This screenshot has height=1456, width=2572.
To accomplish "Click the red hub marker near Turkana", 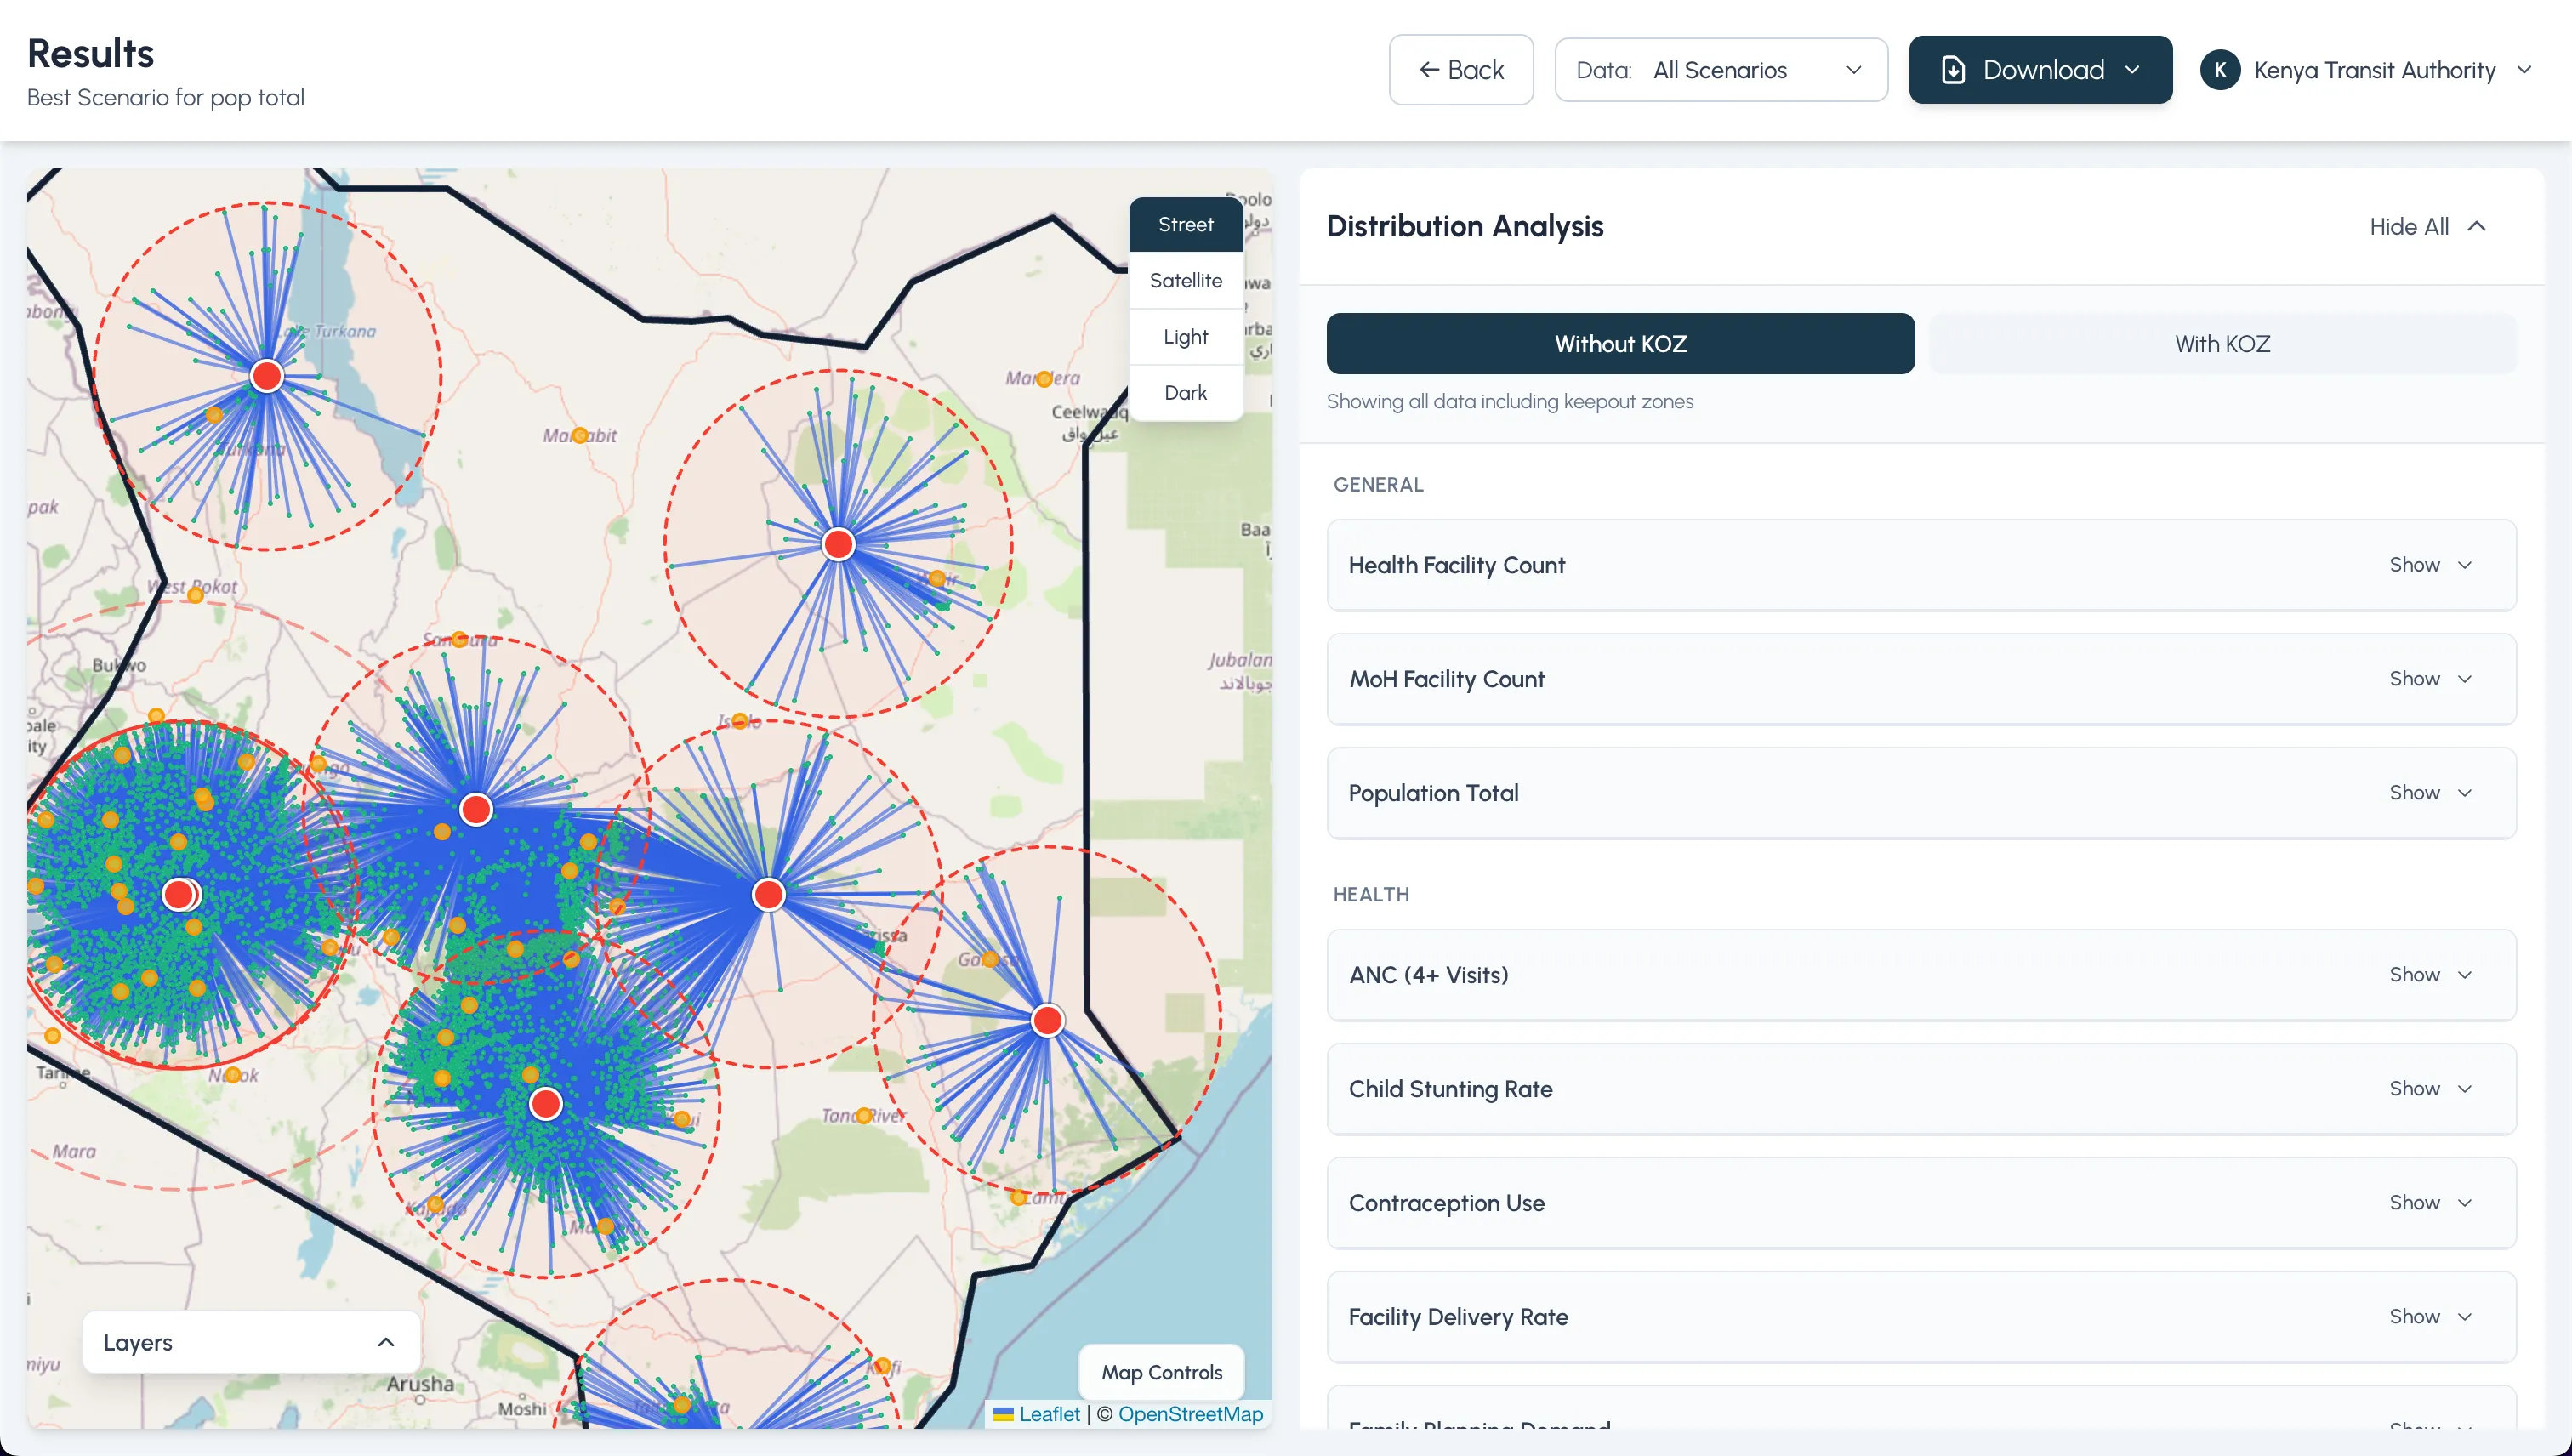I will 267,376.
